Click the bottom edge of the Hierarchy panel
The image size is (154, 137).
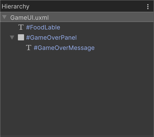(x=77, y=136)
